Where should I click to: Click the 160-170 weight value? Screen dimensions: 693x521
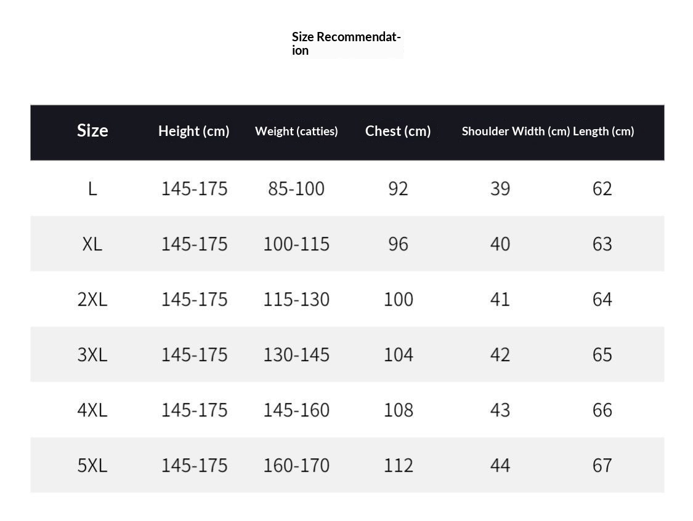click(296, 465)
